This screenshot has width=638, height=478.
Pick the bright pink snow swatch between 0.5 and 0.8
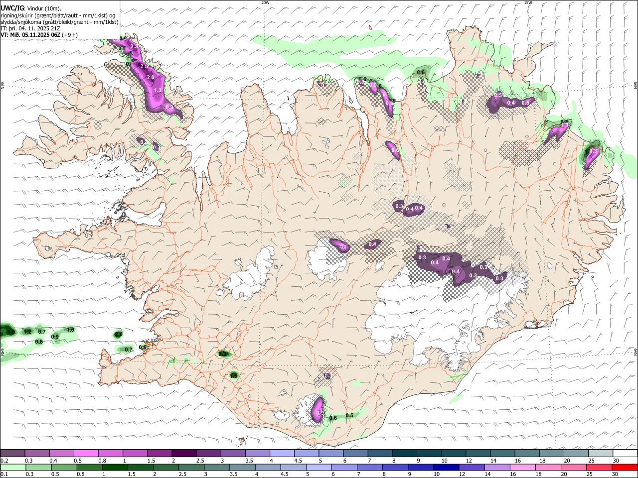coord(86,454)
